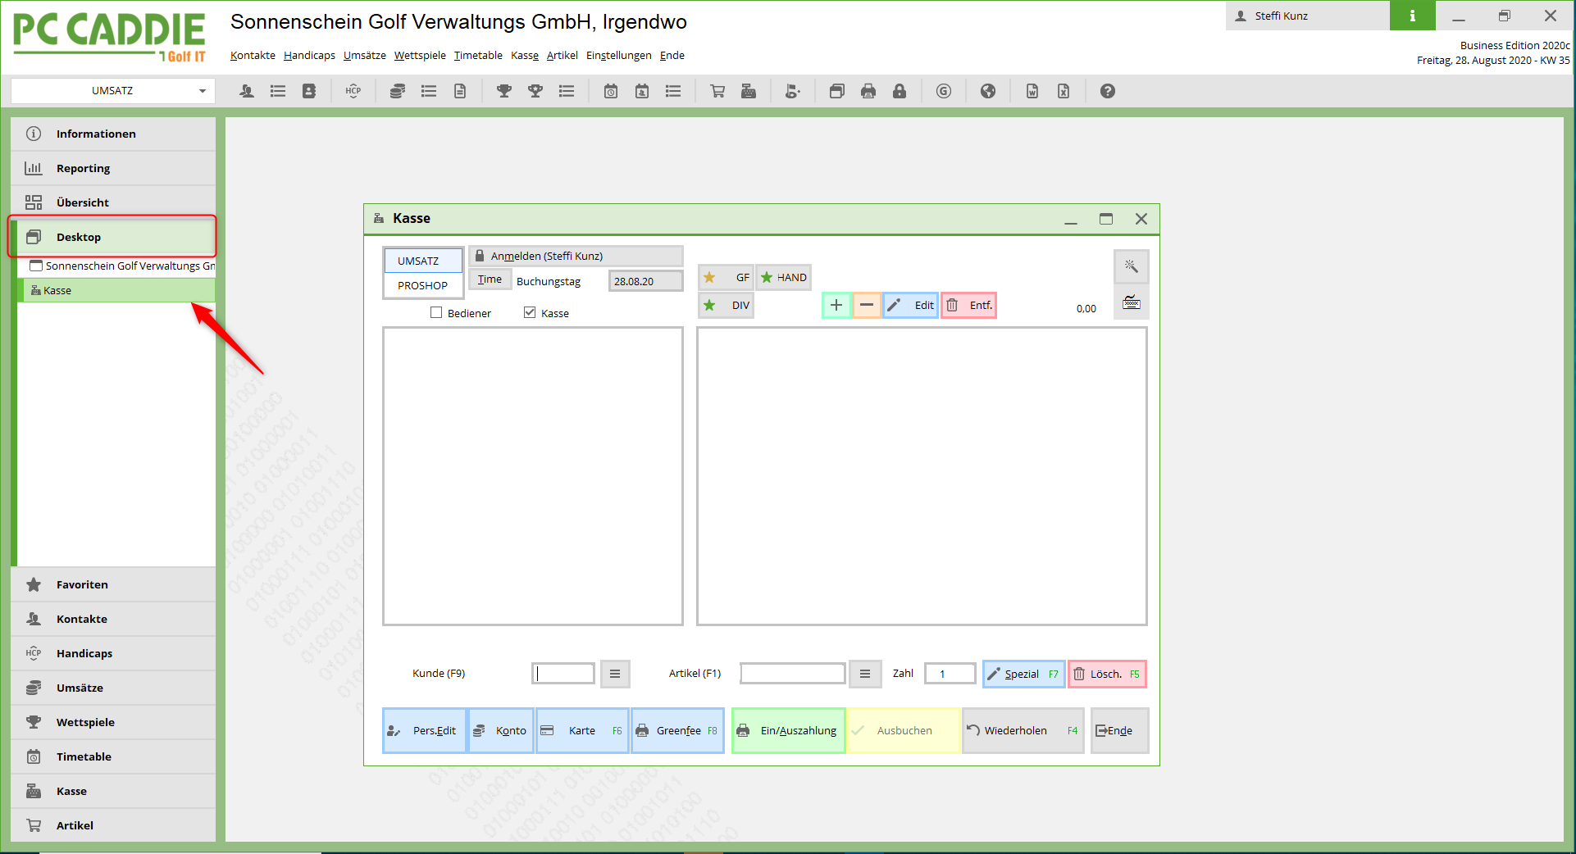The height and width of the screenshot is (854, 1576).
Task: Open the calendar with person toolbar icon
Action: pos(642,91)
